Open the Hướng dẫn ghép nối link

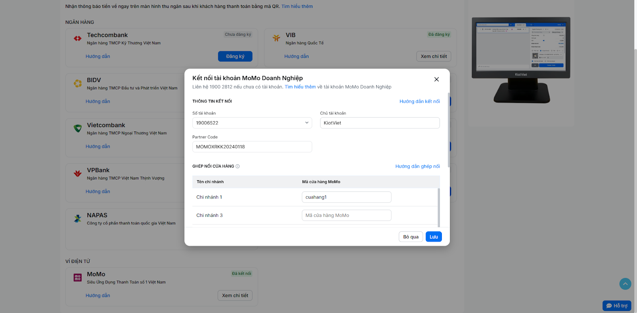(417, 166)
